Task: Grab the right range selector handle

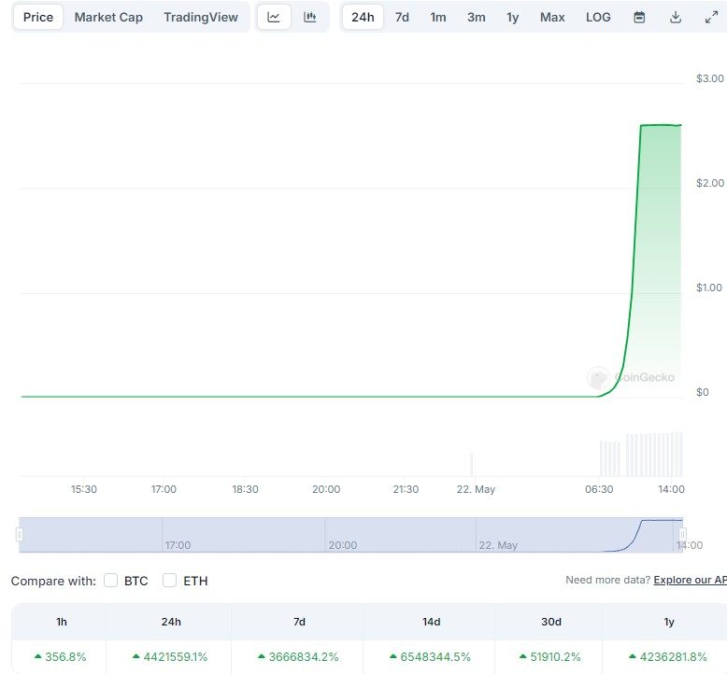Action: point(683,535)
